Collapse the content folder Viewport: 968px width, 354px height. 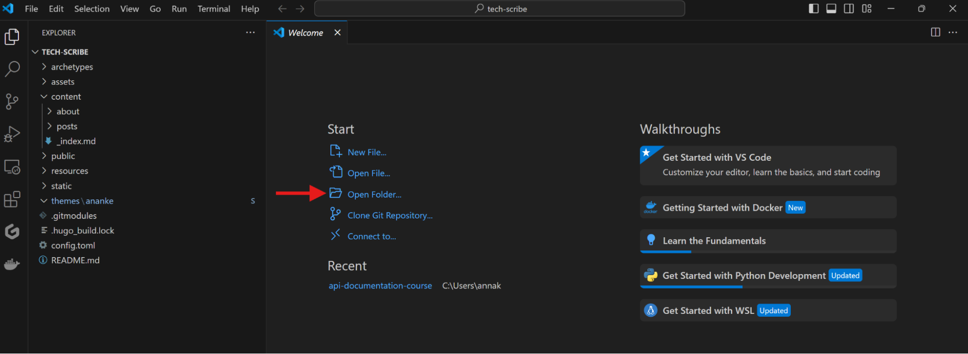[x=44, y=97]
